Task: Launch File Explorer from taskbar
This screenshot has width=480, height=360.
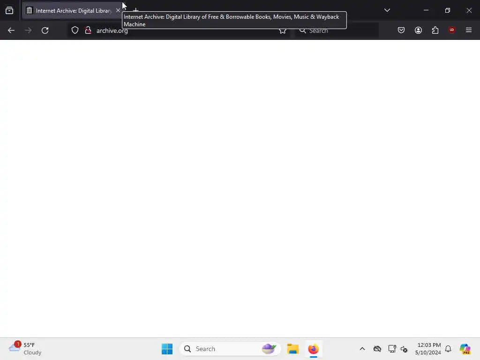Action: tap(292, 349)
